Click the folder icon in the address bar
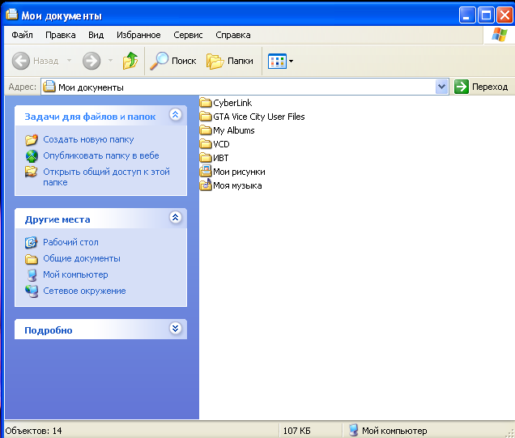This screenshot has width=515, height=438. point(49,87)
